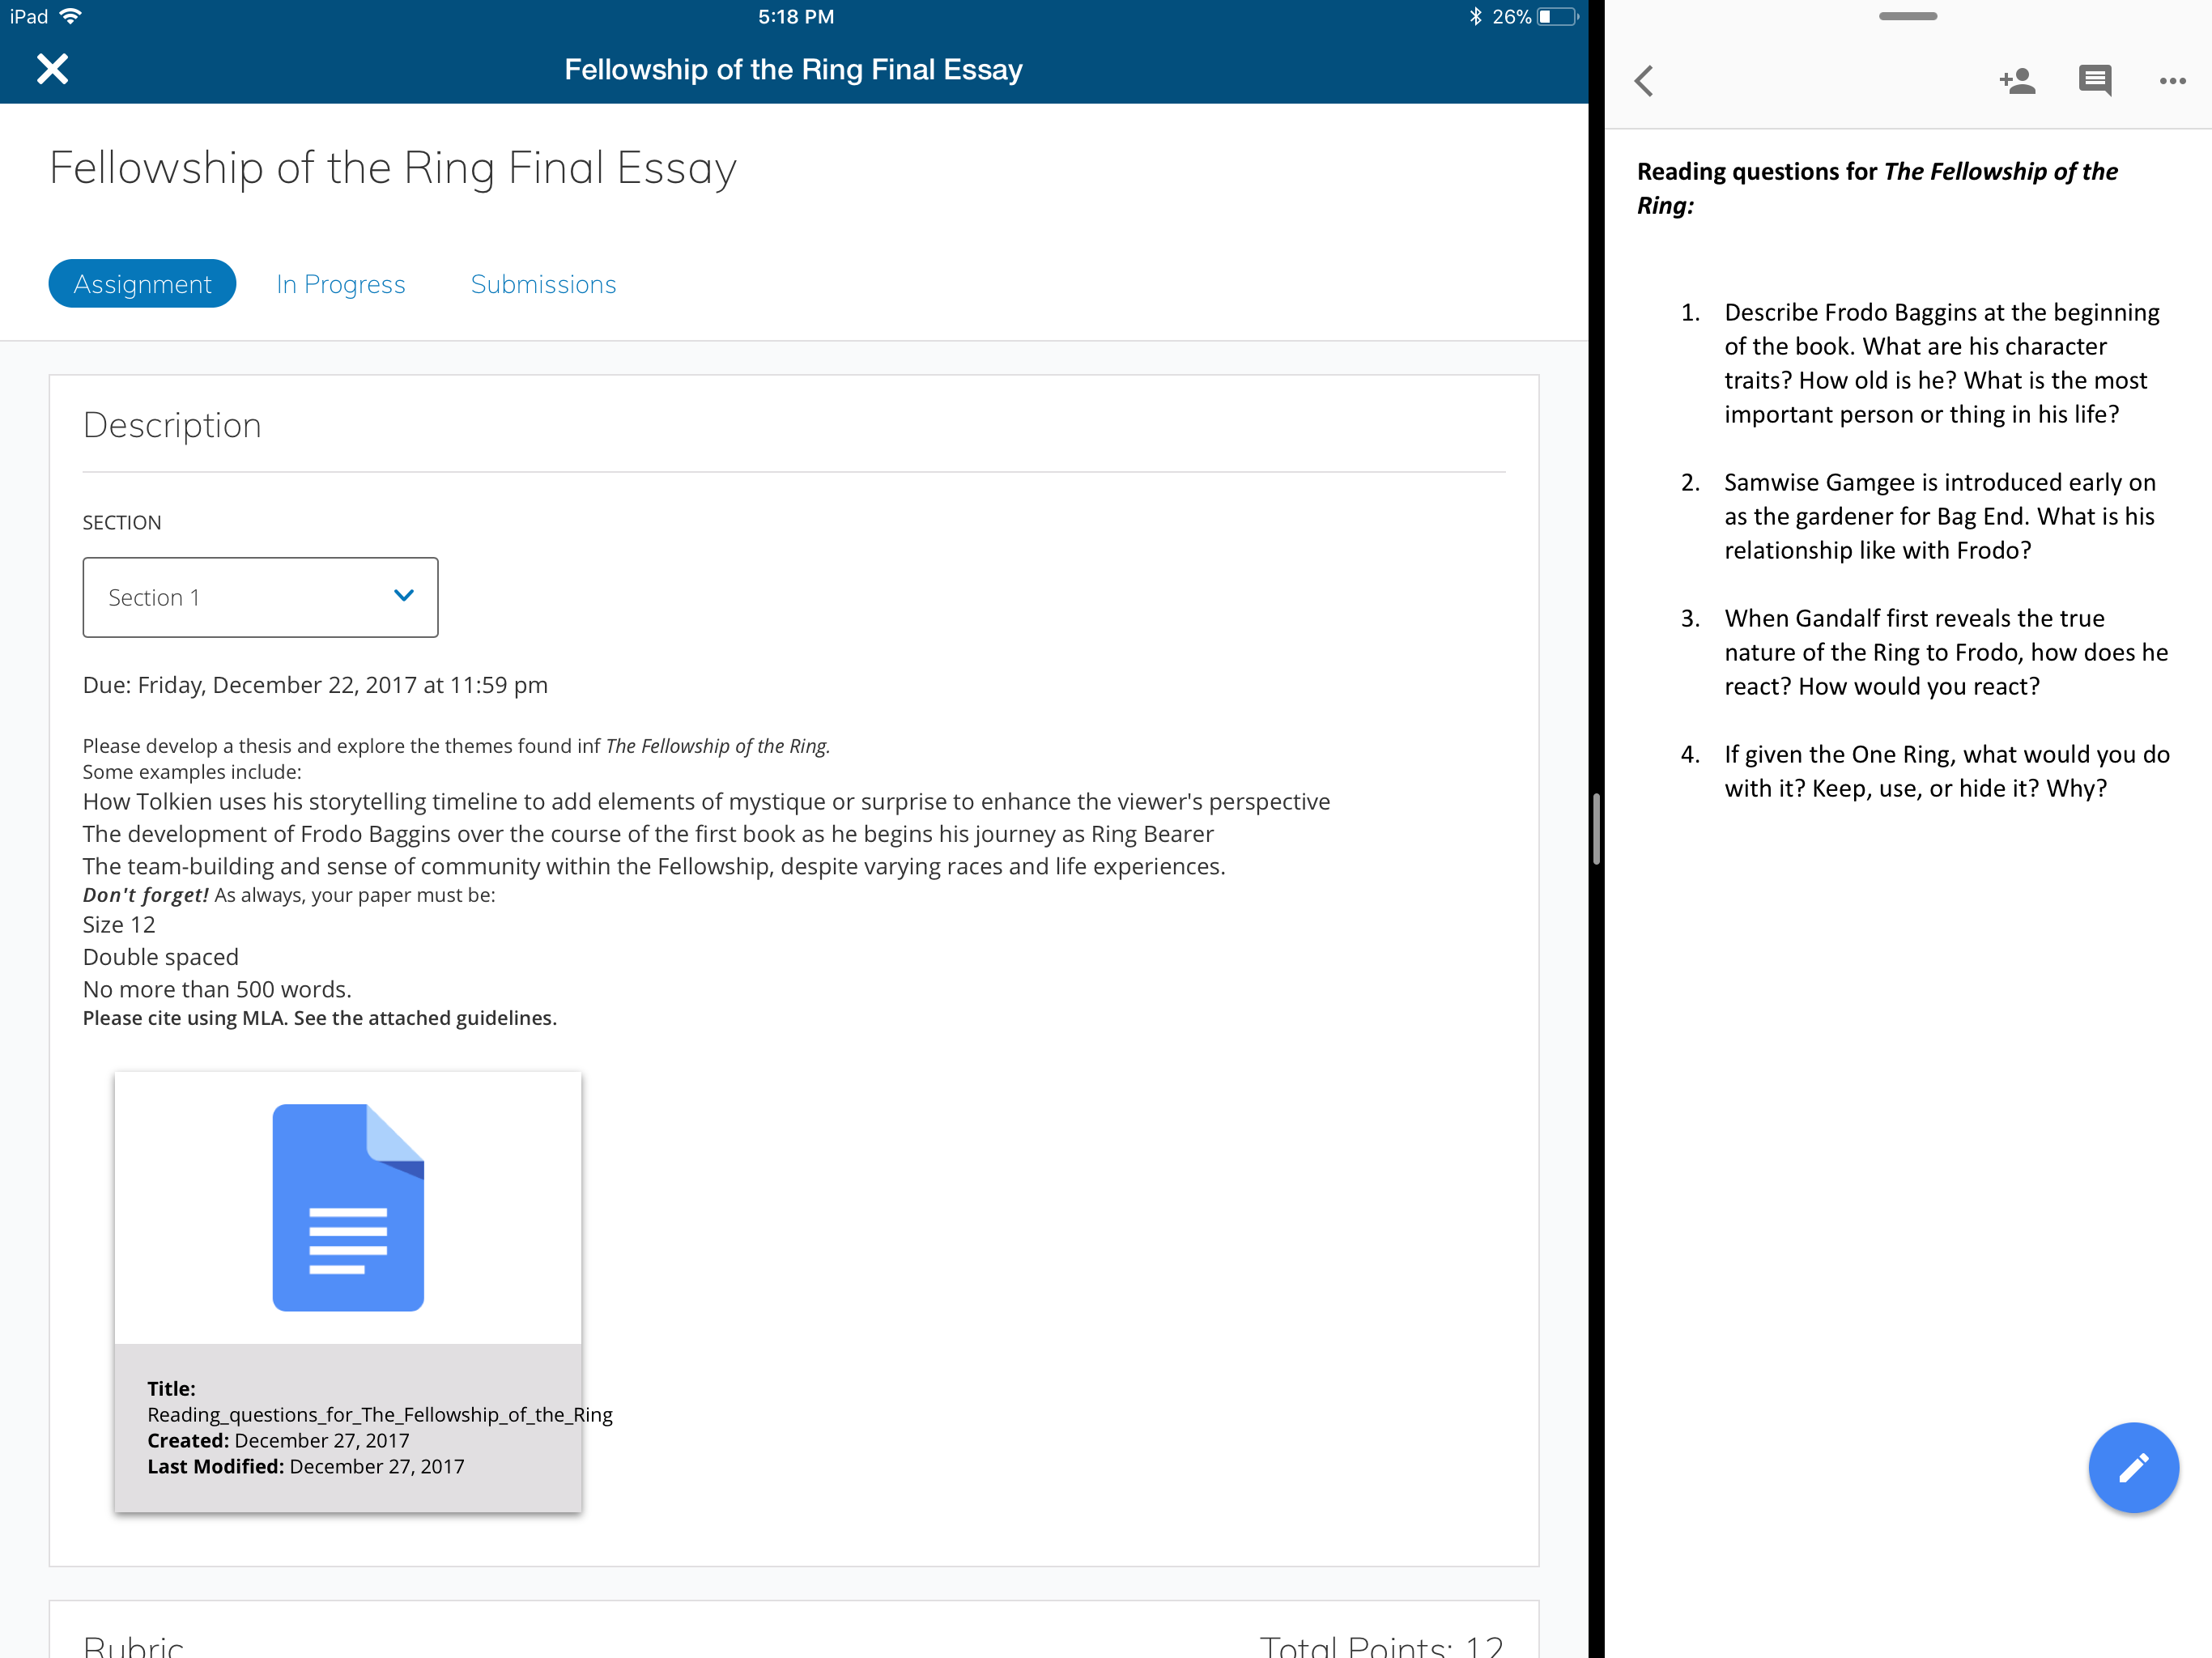The height and width of the screenshot is (1658, 2212).
Task: Tap the Bluetooth status icon
Action: [1475, 17]
